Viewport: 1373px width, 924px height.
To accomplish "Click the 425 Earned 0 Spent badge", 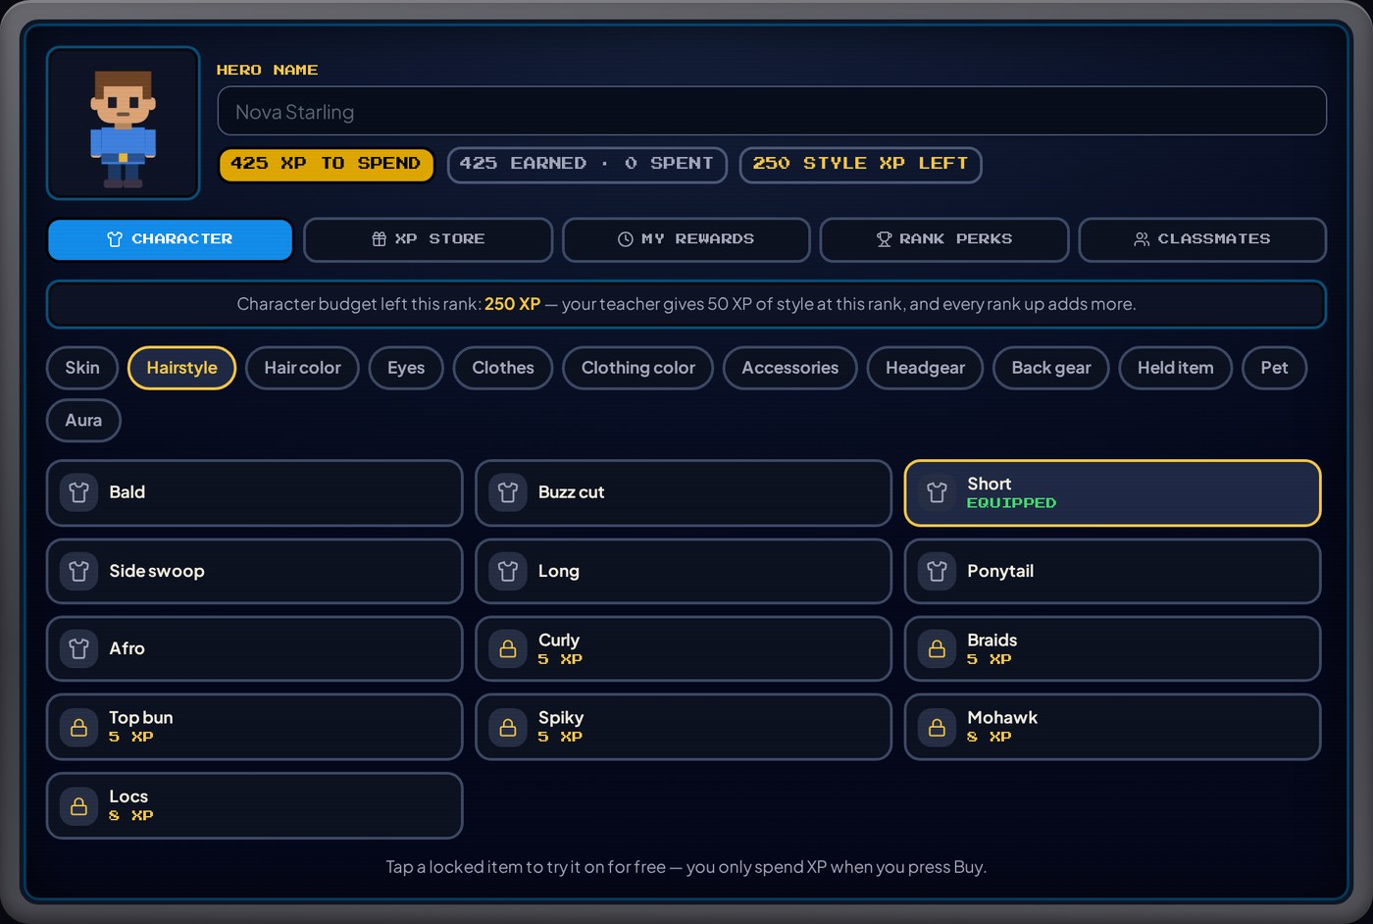I will [x=586, y=164].
